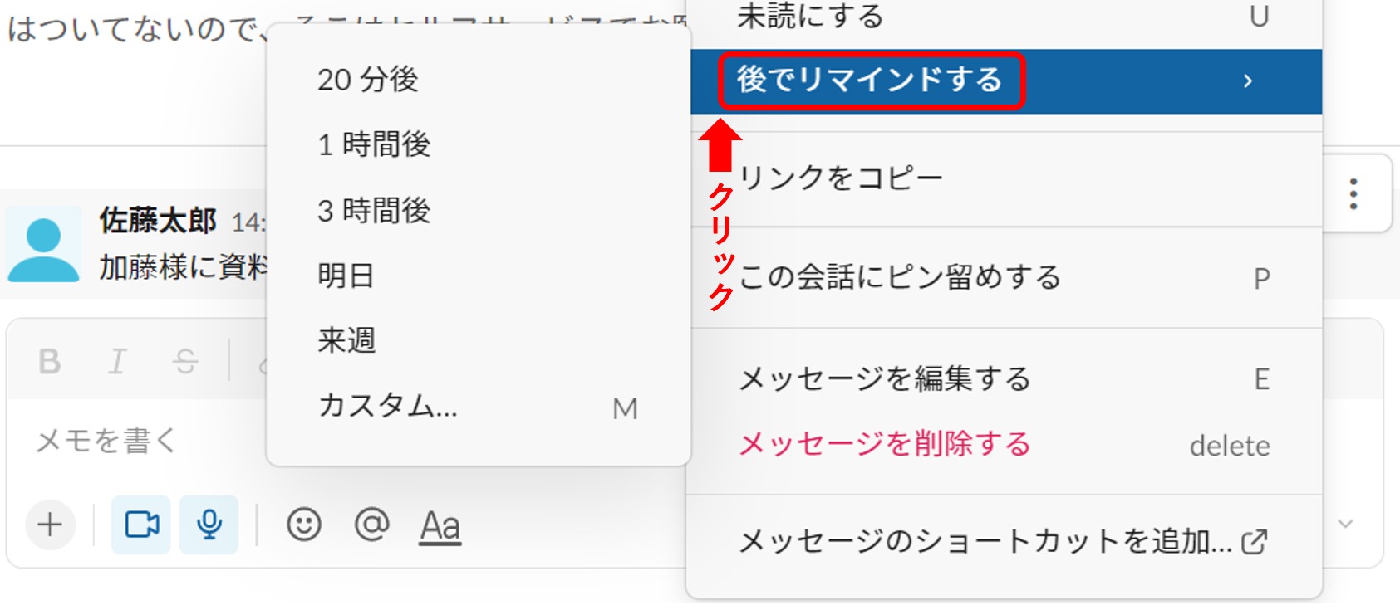This screenshot has width=1400, height=610.
Task: Open メッセージのショートカットを追加...
Action: [x=1005, y=542]
